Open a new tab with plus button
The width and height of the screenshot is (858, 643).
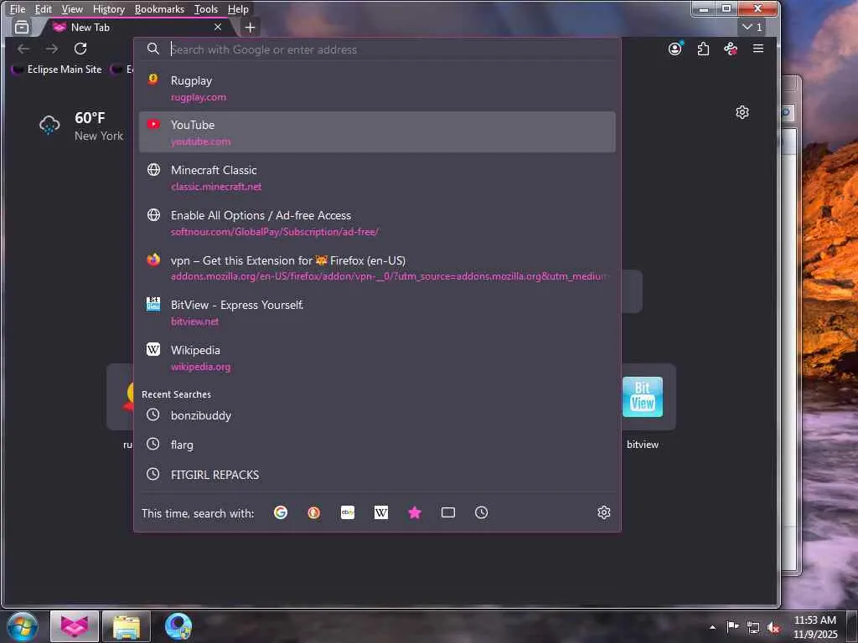coord(250,28)
